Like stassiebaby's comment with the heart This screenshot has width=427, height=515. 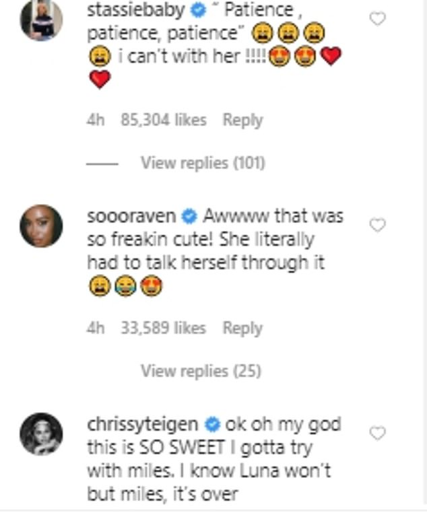coord(378,19)
